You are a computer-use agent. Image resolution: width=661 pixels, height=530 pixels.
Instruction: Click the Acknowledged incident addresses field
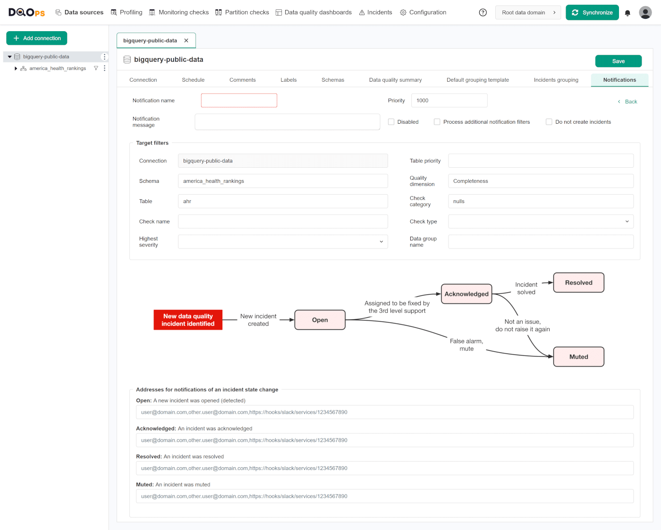click(385, 440)
